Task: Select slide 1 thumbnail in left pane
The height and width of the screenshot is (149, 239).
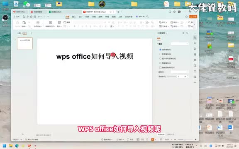Action: [25, 43]
